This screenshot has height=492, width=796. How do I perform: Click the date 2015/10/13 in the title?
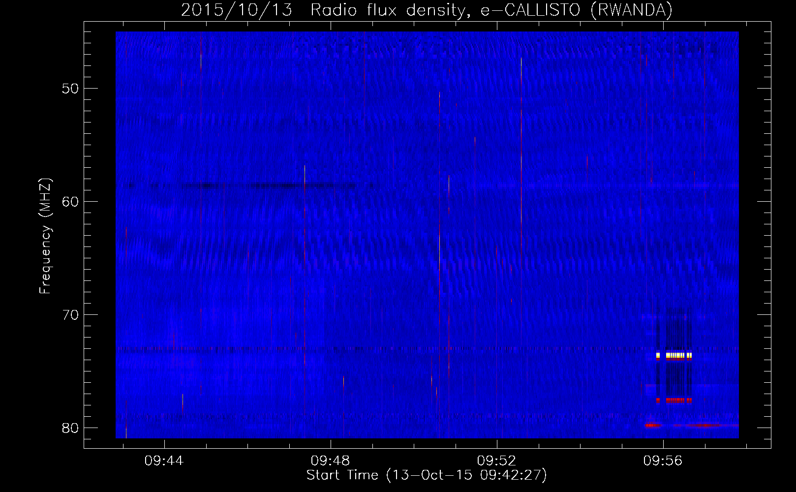tap(237, 10)
